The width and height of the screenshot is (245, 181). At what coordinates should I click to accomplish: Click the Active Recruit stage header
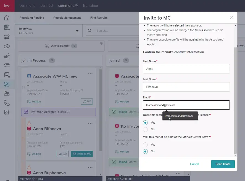point(61,46)
